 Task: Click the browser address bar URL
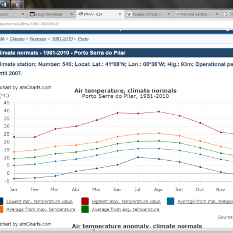point(29,24)
